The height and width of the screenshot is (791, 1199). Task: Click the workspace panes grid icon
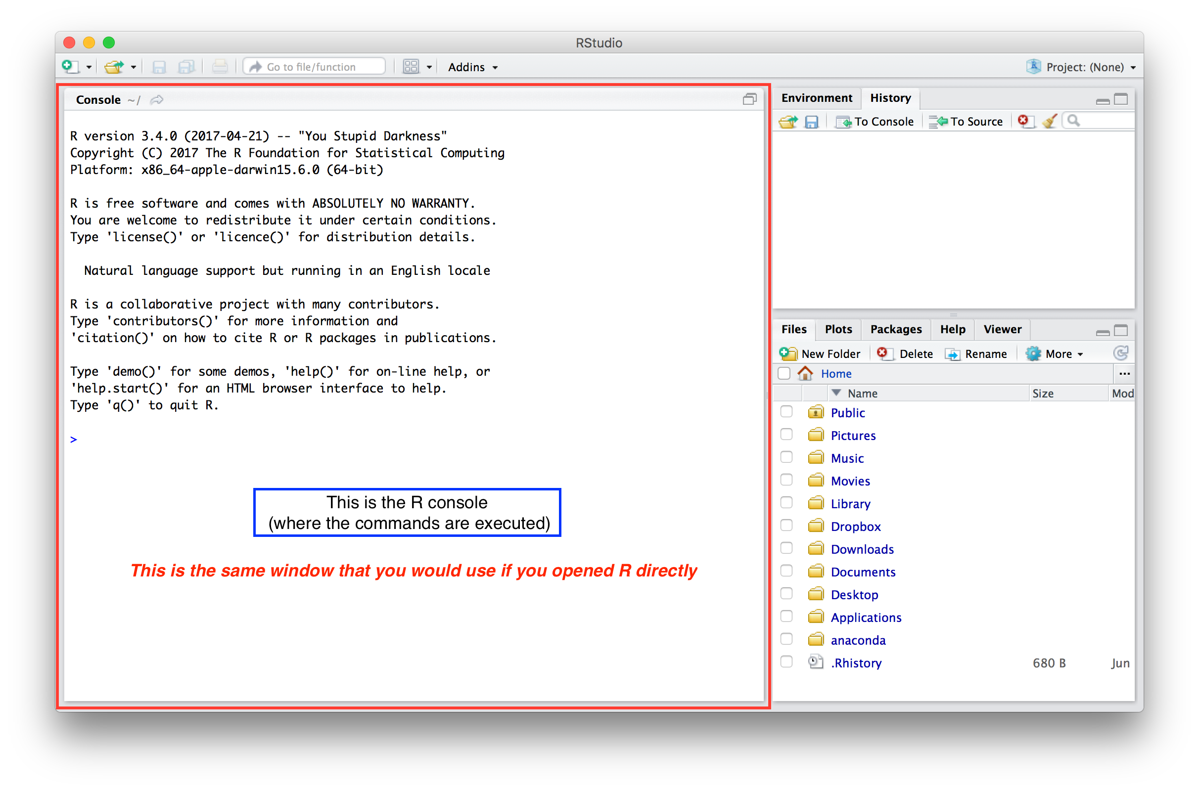(x=411, y=67)
